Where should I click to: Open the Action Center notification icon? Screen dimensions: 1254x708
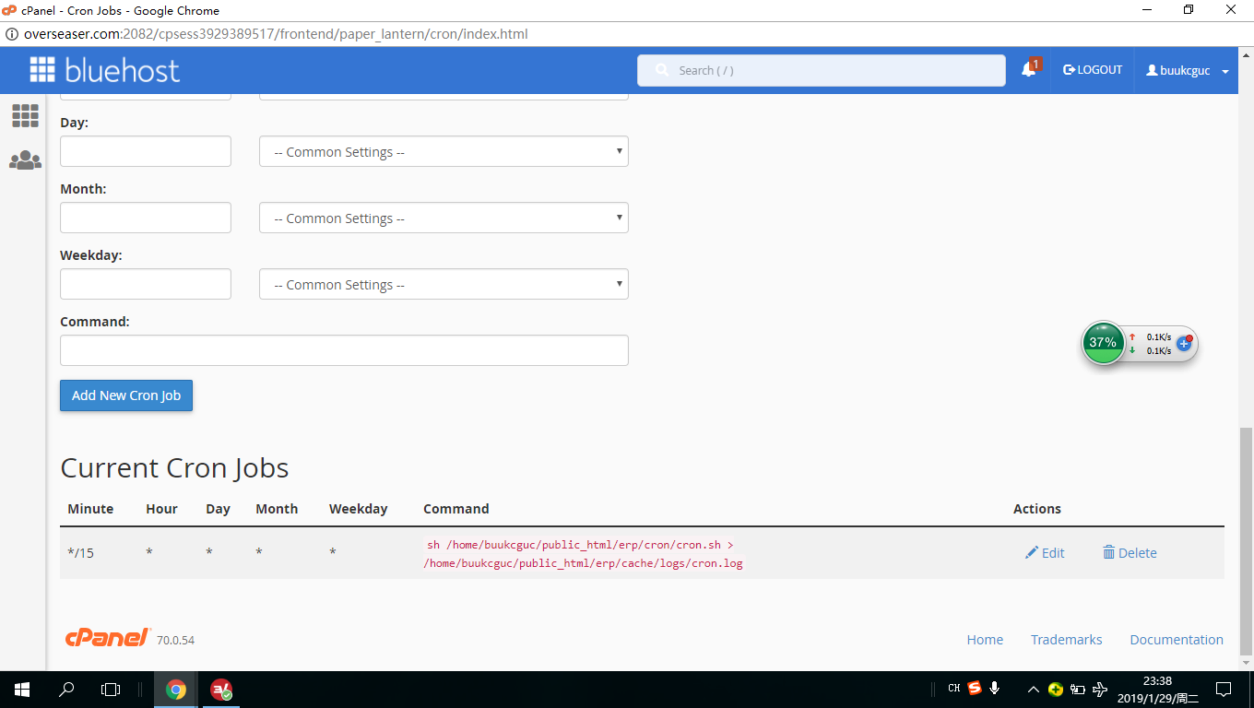[x=1224, y=690]
